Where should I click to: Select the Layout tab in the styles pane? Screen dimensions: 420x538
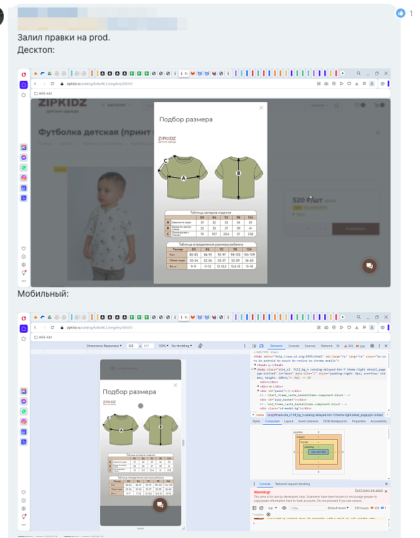coord(289,421)
